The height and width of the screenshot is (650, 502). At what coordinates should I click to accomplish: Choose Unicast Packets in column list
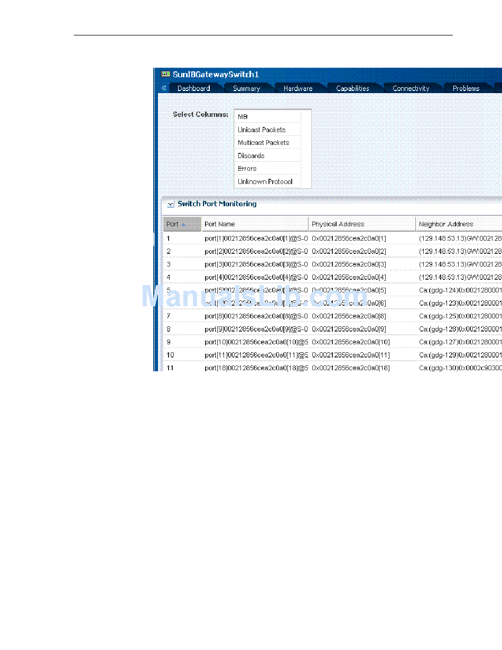point(268,130)
